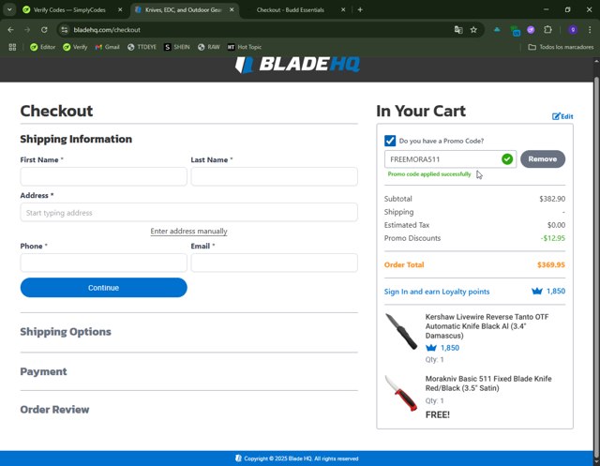Open Todos los marcadores folder

[561, 47]
